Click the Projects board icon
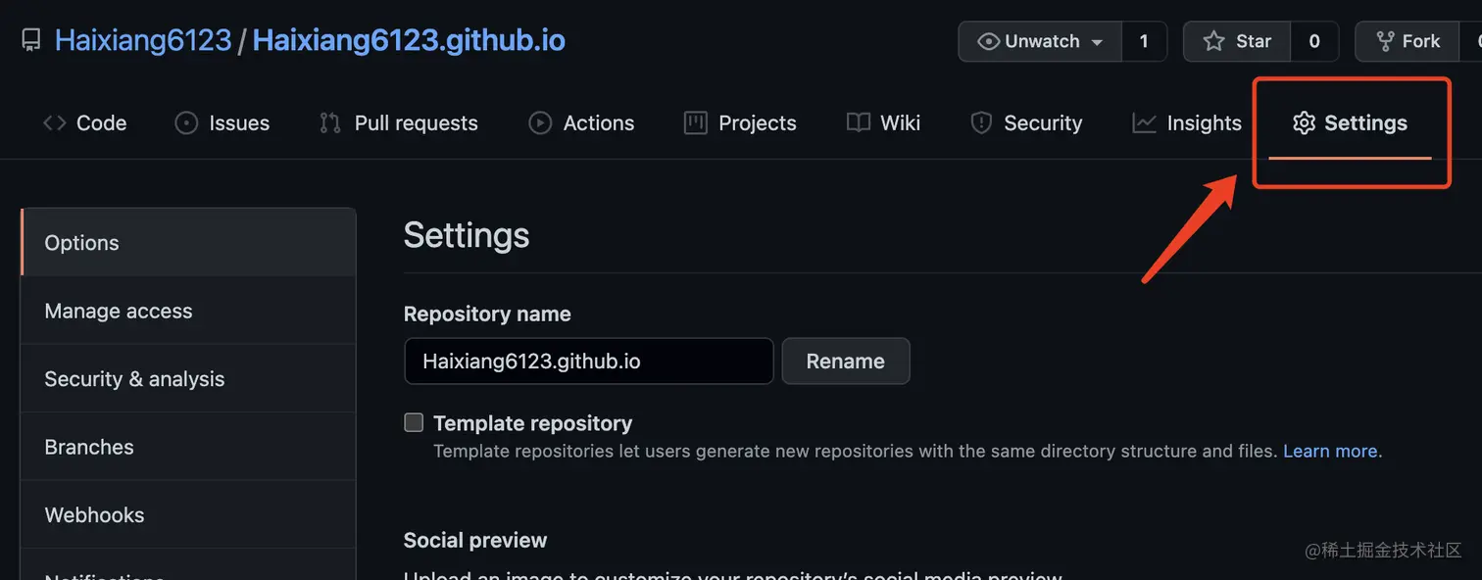Image resolution: width=1482 pixels, height=580 pixels. [x=695, y=122]
